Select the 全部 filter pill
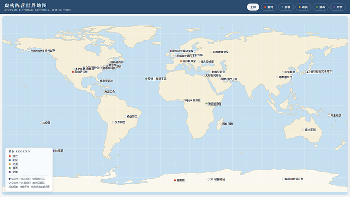 (x=253, y=7)
